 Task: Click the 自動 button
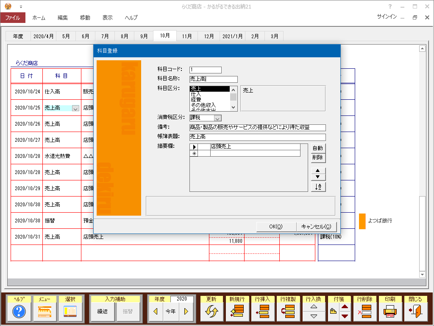coord(318,148)
